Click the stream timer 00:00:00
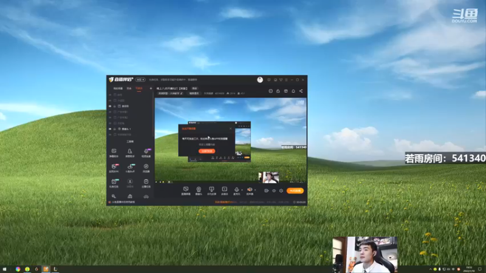 (299, 202)
